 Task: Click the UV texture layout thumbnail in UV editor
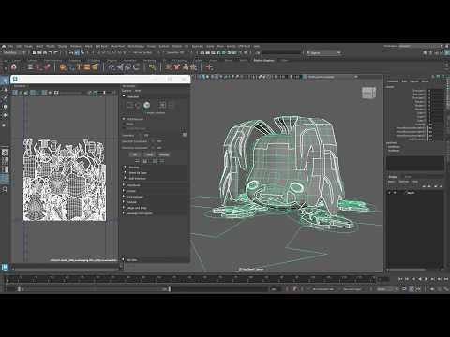[65, 180]
